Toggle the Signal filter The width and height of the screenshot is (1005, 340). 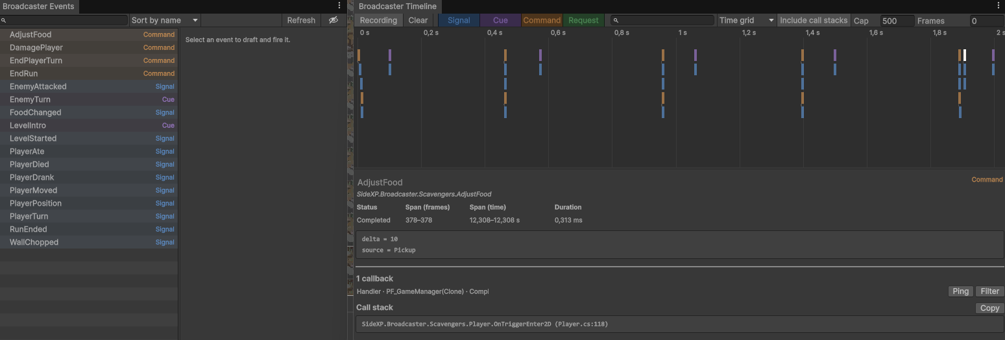tap(459, 20)
